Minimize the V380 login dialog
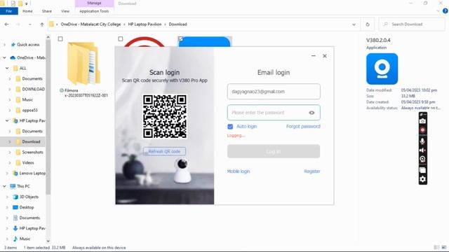 [x=314, y=56]
